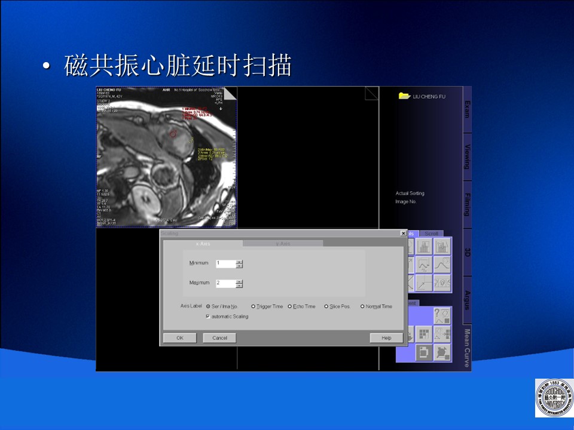The height and width of the screenshot is (430, 574).
Task: Click the "Image No." label
Action: (405, 201)
